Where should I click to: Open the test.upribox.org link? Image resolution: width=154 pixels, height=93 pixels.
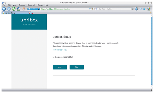[x=60, y=50]
